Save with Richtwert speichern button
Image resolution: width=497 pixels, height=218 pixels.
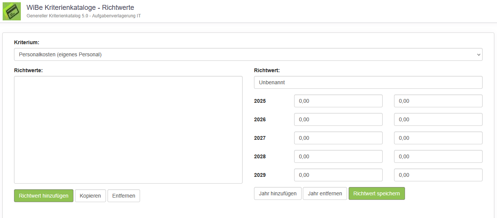click(x=377, y=193)
